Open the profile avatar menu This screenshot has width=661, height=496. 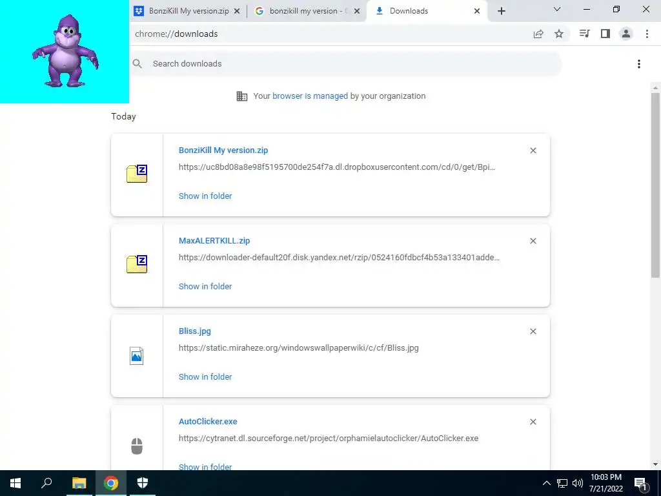pos(626,34)
